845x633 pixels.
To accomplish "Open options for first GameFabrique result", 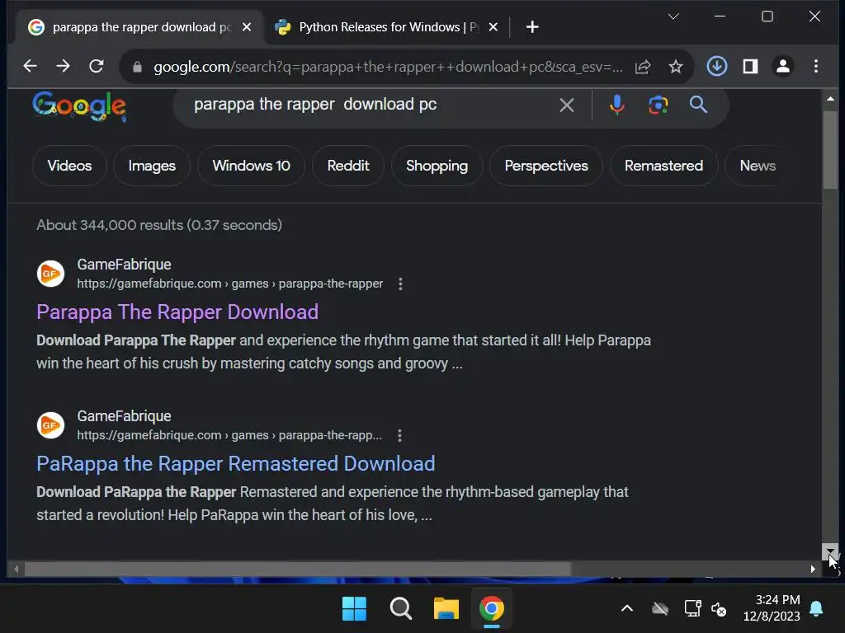I will [400, 284].
